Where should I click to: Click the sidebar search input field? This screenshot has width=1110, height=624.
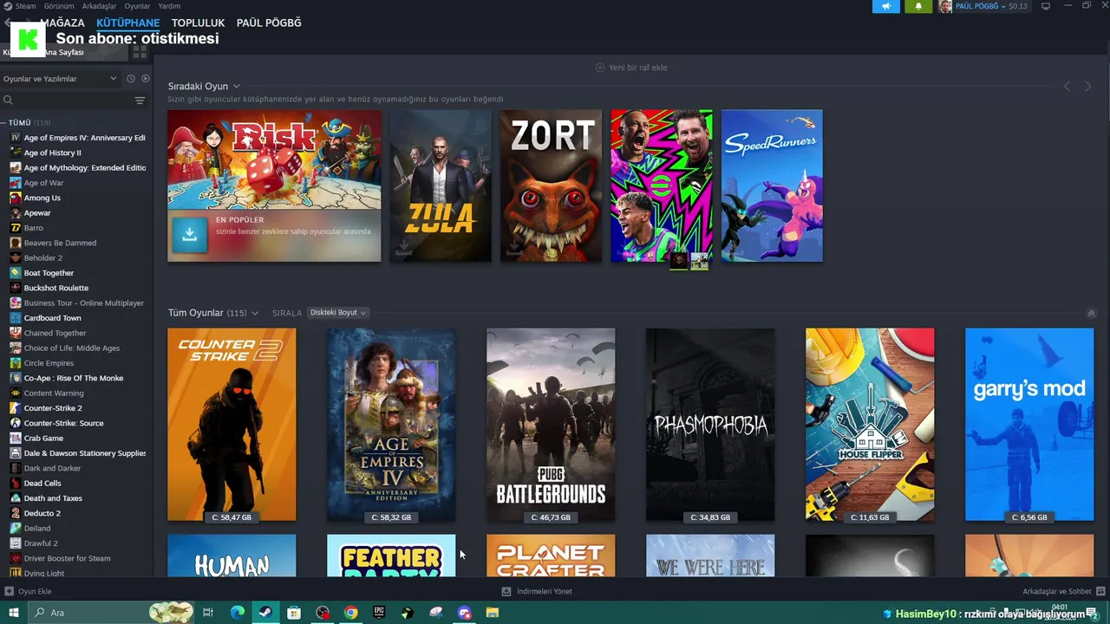[x=74, y=101]
